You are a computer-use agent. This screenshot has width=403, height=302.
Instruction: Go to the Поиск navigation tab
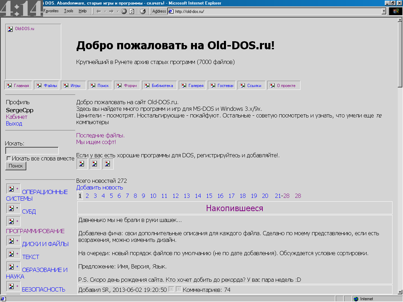pos(100,86)
